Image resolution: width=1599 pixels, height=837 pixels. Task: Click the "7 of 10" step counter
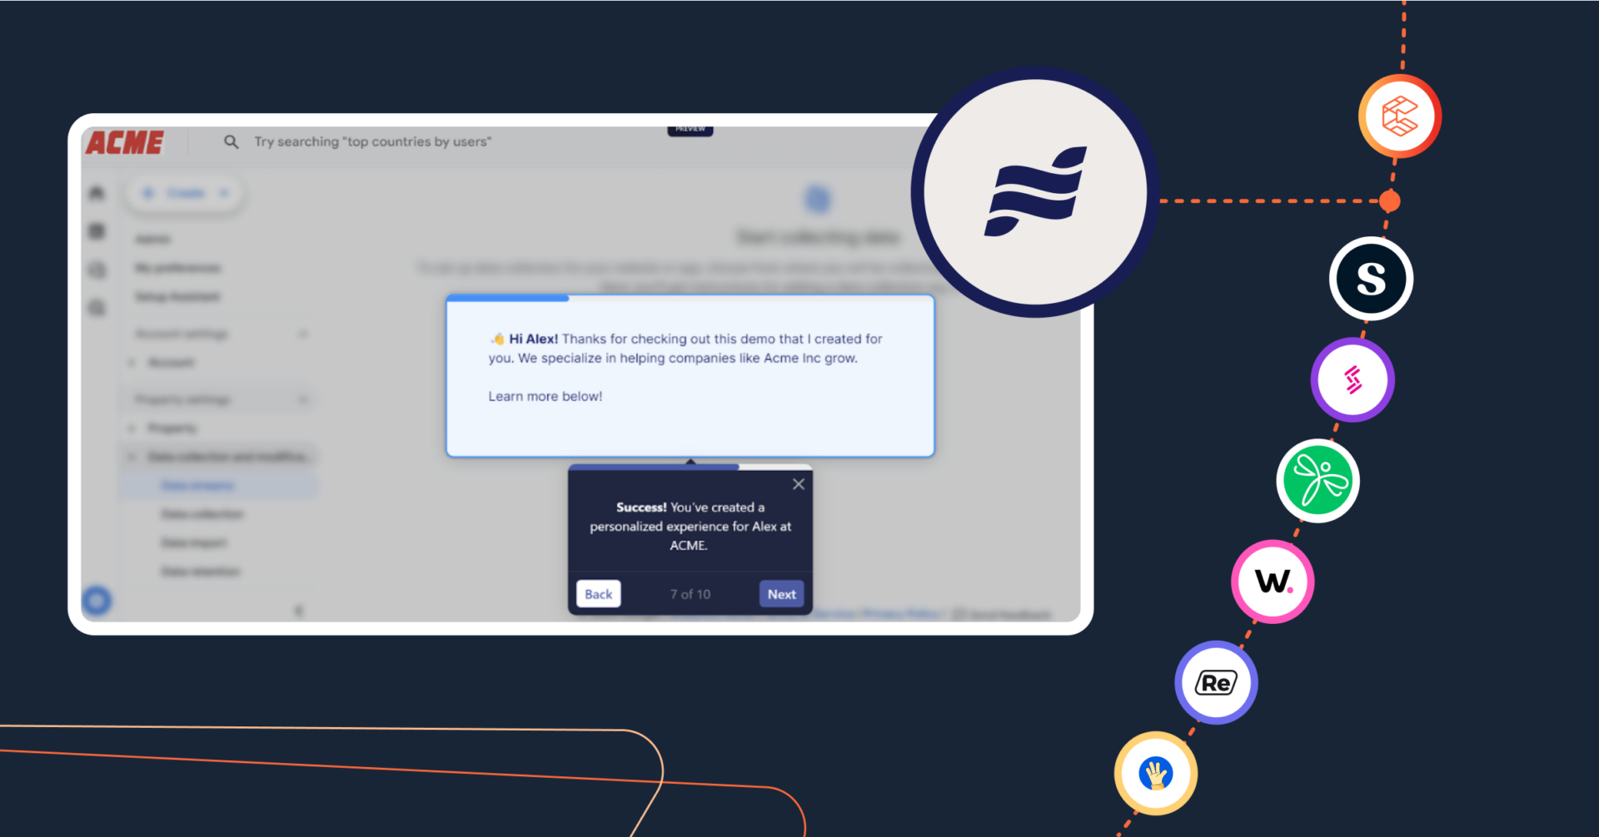pyautogui.click(x=690, y=594)
